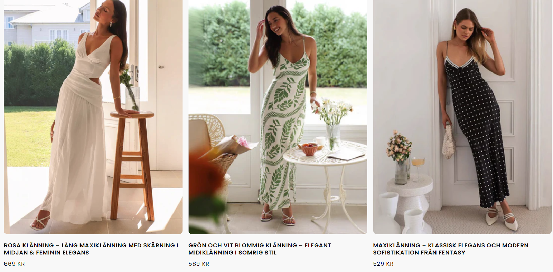The height and width of the screenshot is (272, 553).
Task: Open the green and white leaf-print dress photo
Action: click(278, 117)
